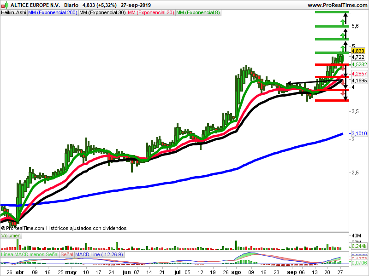Open www.ProRealTime.com link in header
Screen dimensions: 369x276
click(x=337, y=5)
